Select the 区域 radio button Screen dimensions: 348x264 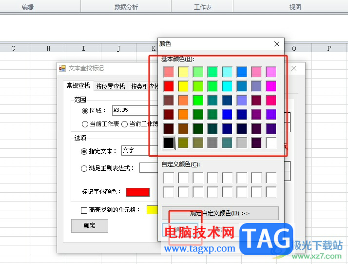[85, 111]
